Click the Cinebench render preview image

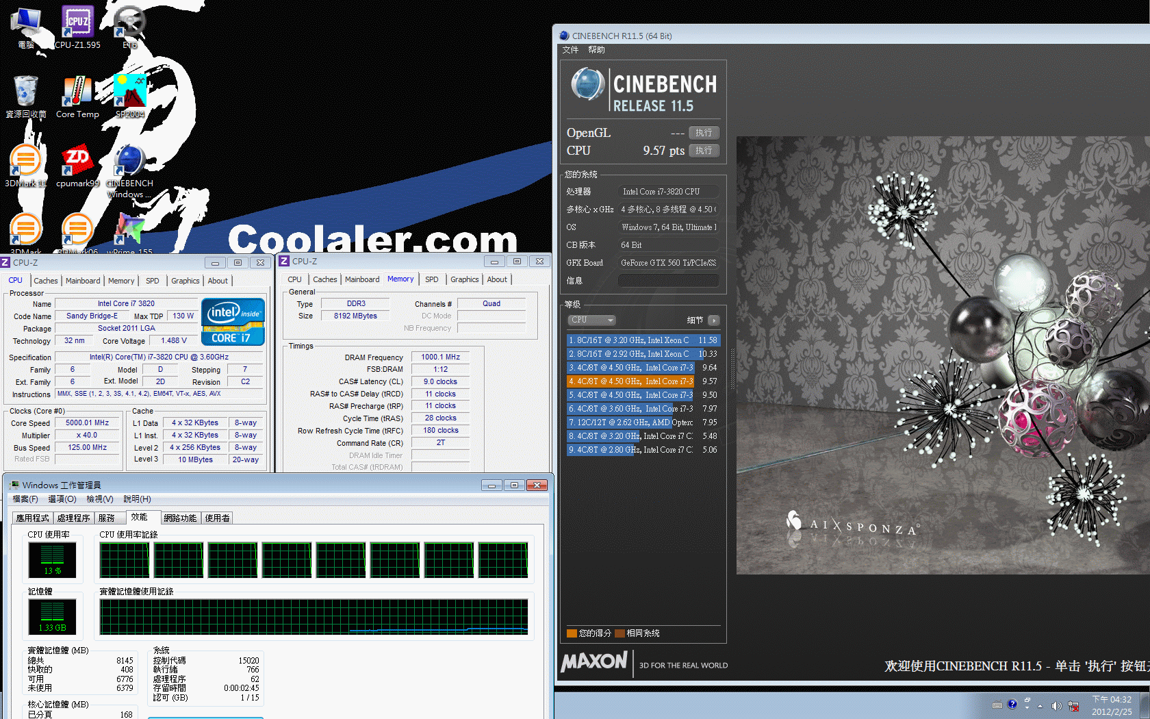tap(943, 355)
